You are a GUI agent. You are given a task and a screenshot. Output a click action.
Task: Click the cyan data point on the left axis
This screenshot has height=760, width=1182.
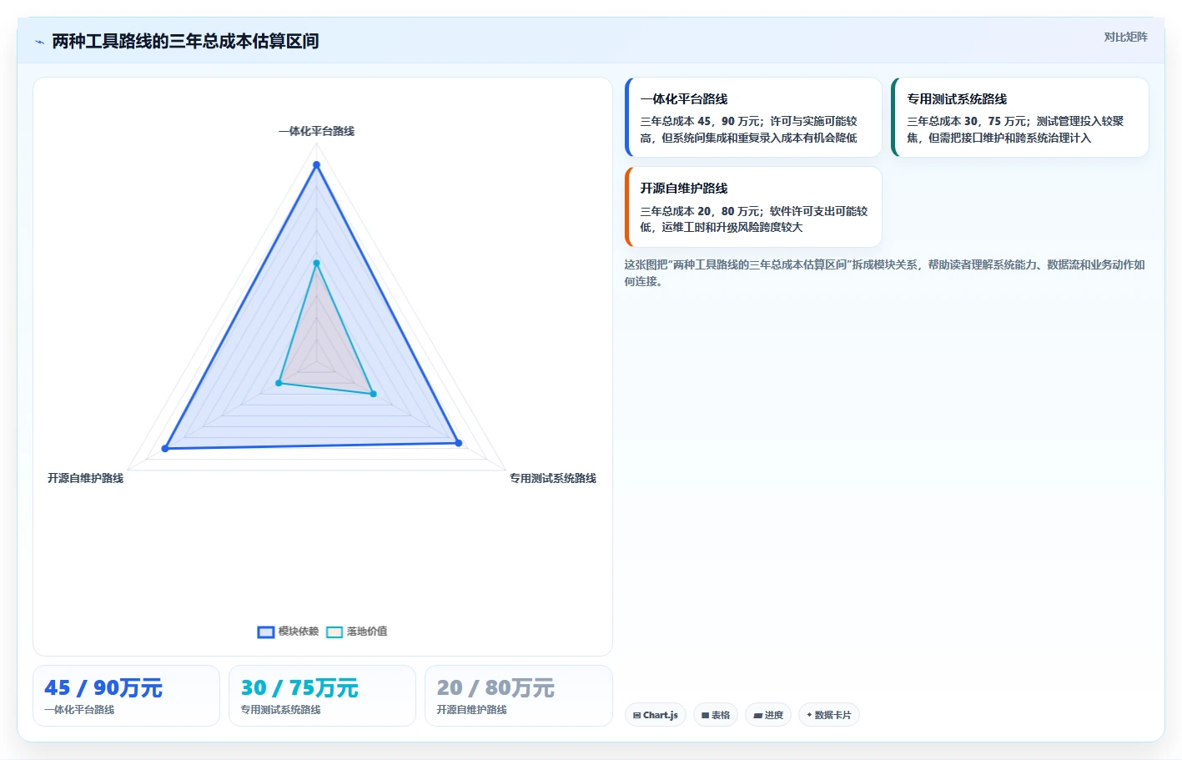pyautogui.click(x=279, y=383)
